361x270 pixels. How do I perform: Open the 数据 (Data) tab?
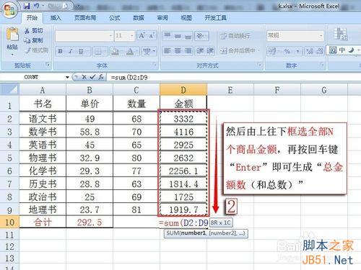tap(139, 18)
